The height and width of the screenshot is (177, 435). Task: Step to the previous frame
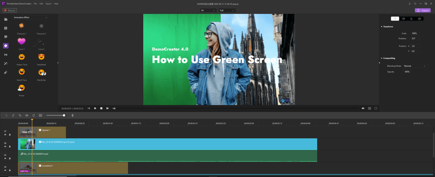[x=89, y=108]
